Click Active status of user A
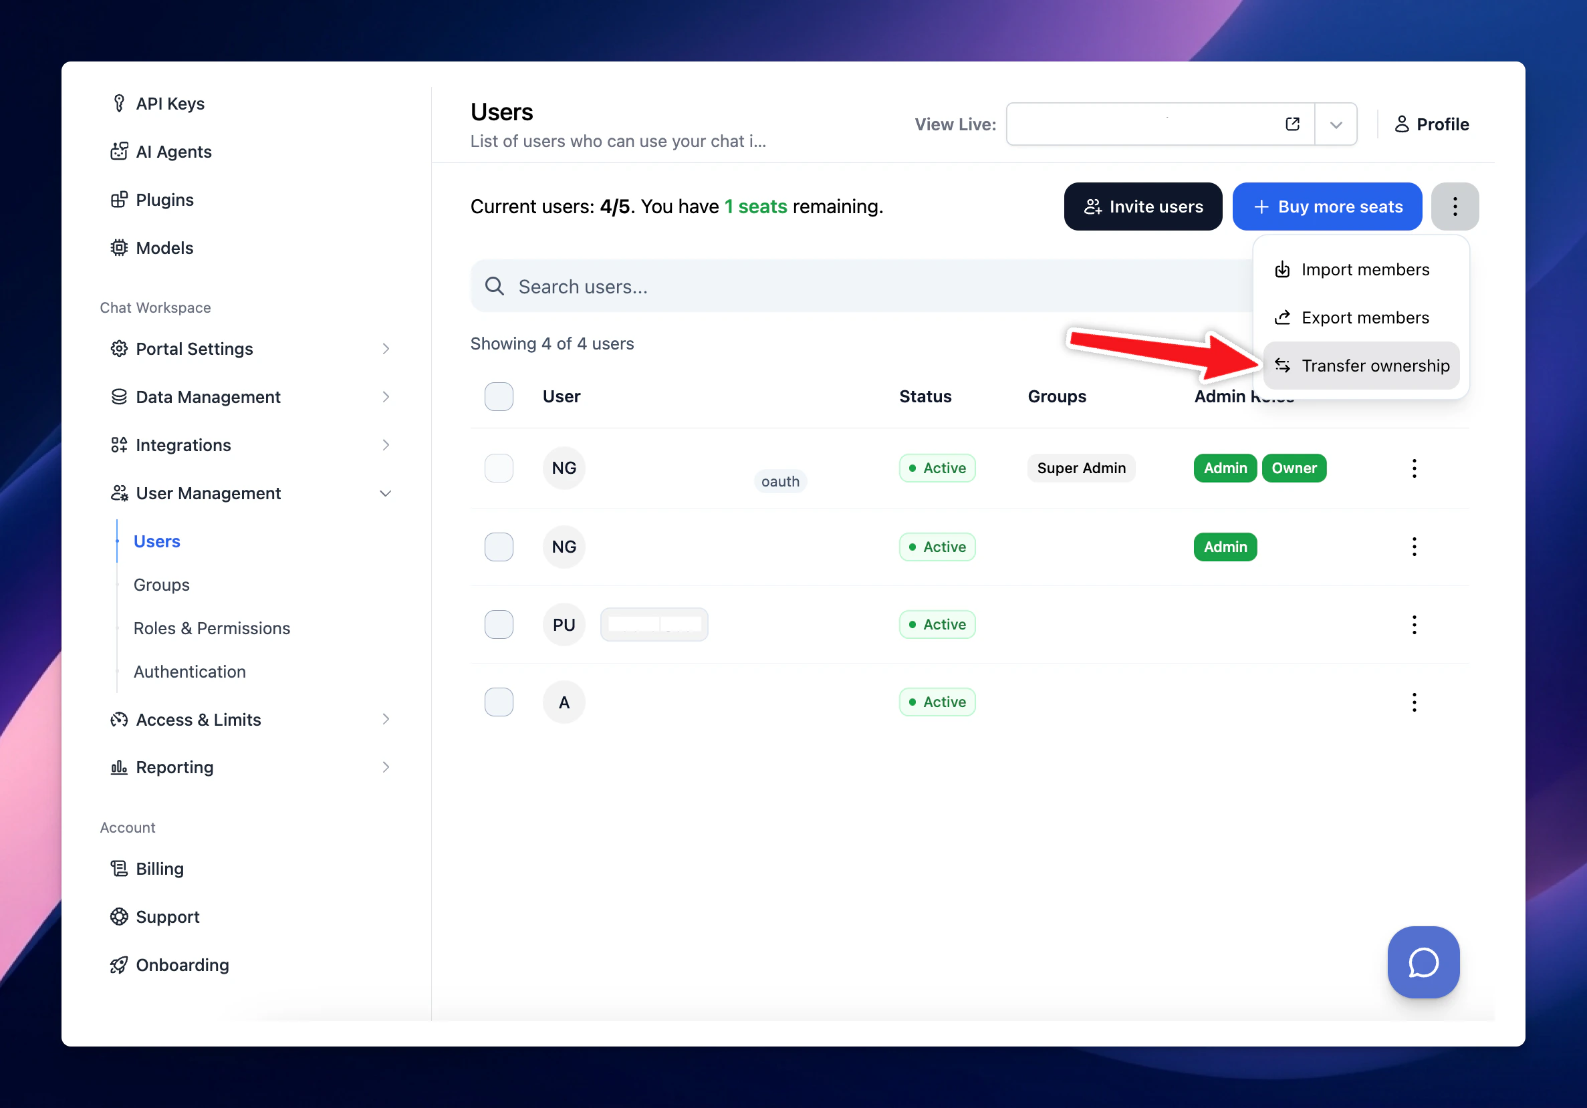Viewport: 1587px width, 1108px height. point(937,702)
